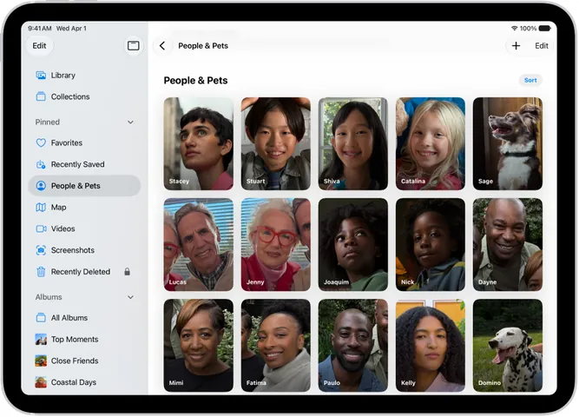
Task: Click the lock icon beside Recently Deleted
Action: tap(127, 272)
